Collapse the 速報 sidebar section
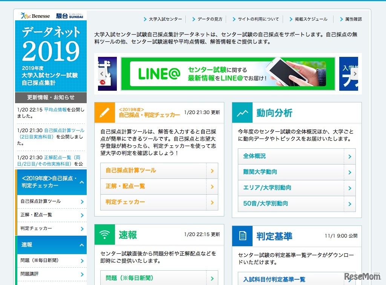Screen dimensions: 386x285 [82, 245]
